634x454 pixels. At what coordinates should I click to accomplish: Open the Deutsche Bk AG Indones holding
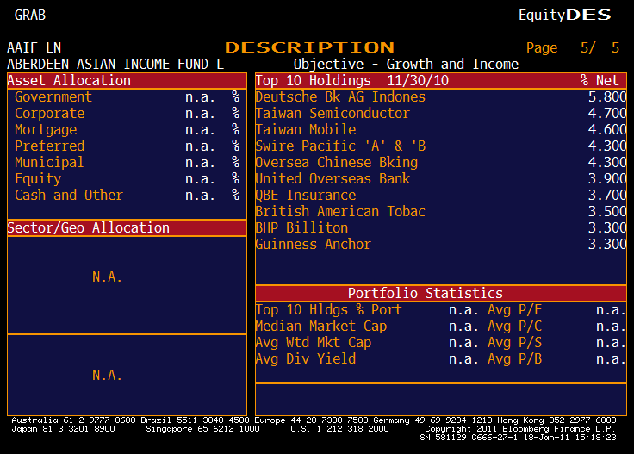tap(340, 97)
